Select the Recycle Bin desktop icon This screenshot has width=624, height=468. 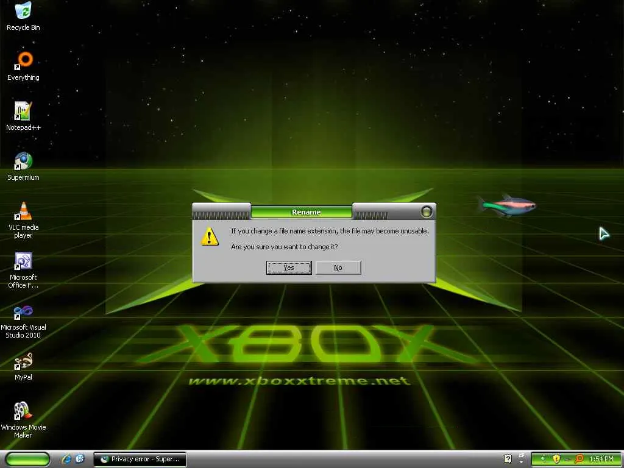pos(23,16)
